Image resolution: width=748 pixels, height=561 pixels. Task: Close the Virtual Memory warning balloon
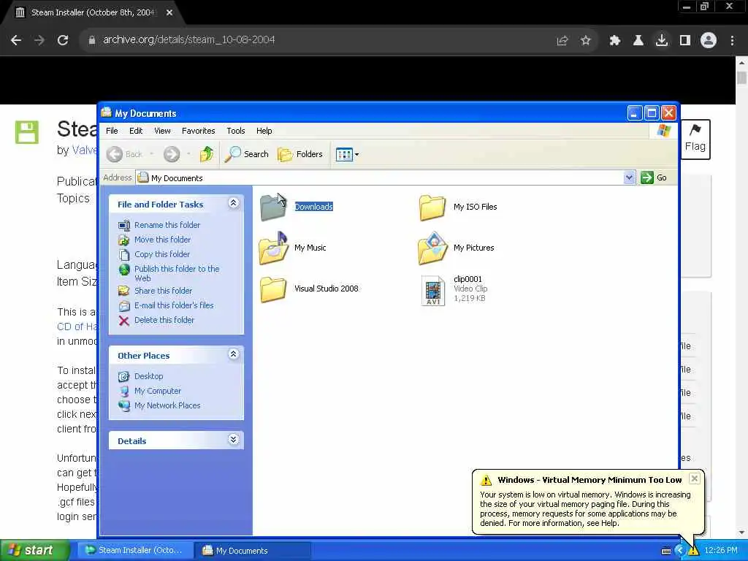[695, 478]
